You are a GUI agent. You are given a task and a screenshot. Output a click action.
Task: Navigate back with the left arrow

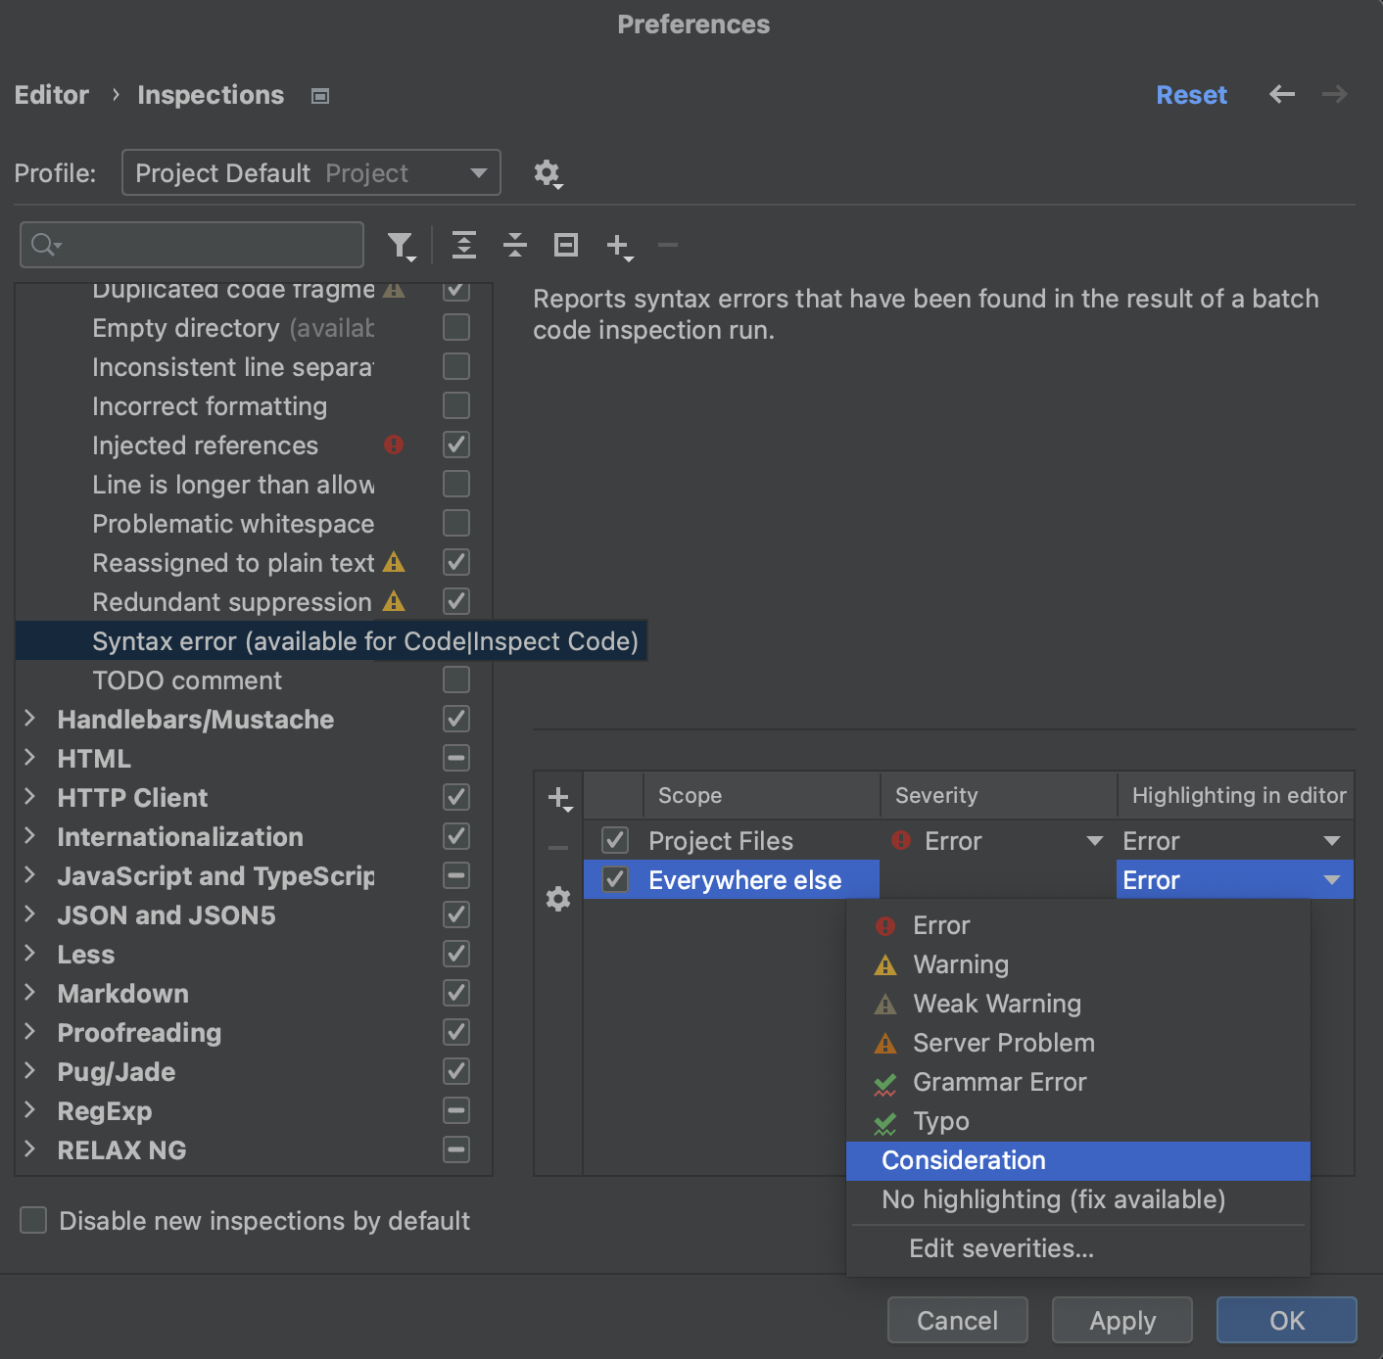point(1281,94)
